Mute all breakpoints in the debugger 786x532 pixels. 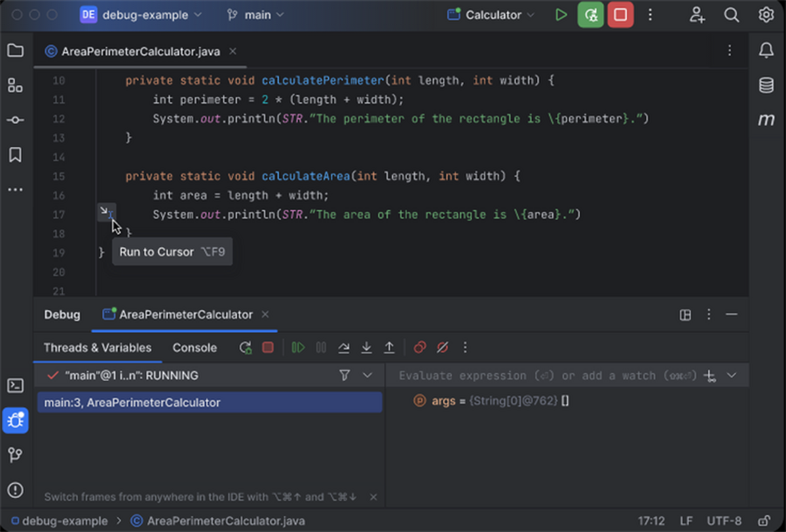click(442, 347)
